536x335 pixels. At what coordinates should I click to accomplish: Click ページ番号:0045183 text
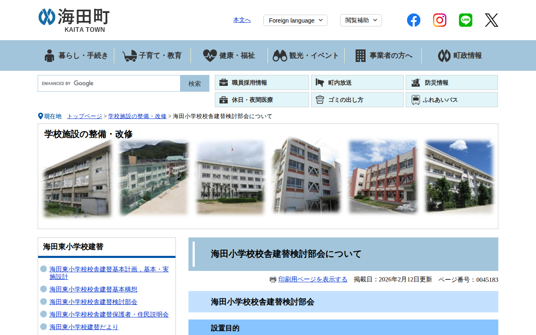[468, 279]
